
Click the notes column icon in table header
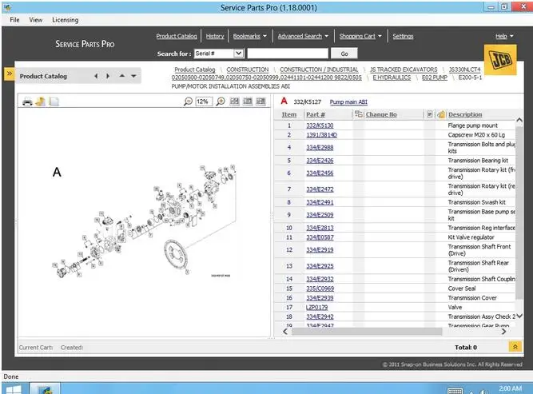[x=430, y=114]
